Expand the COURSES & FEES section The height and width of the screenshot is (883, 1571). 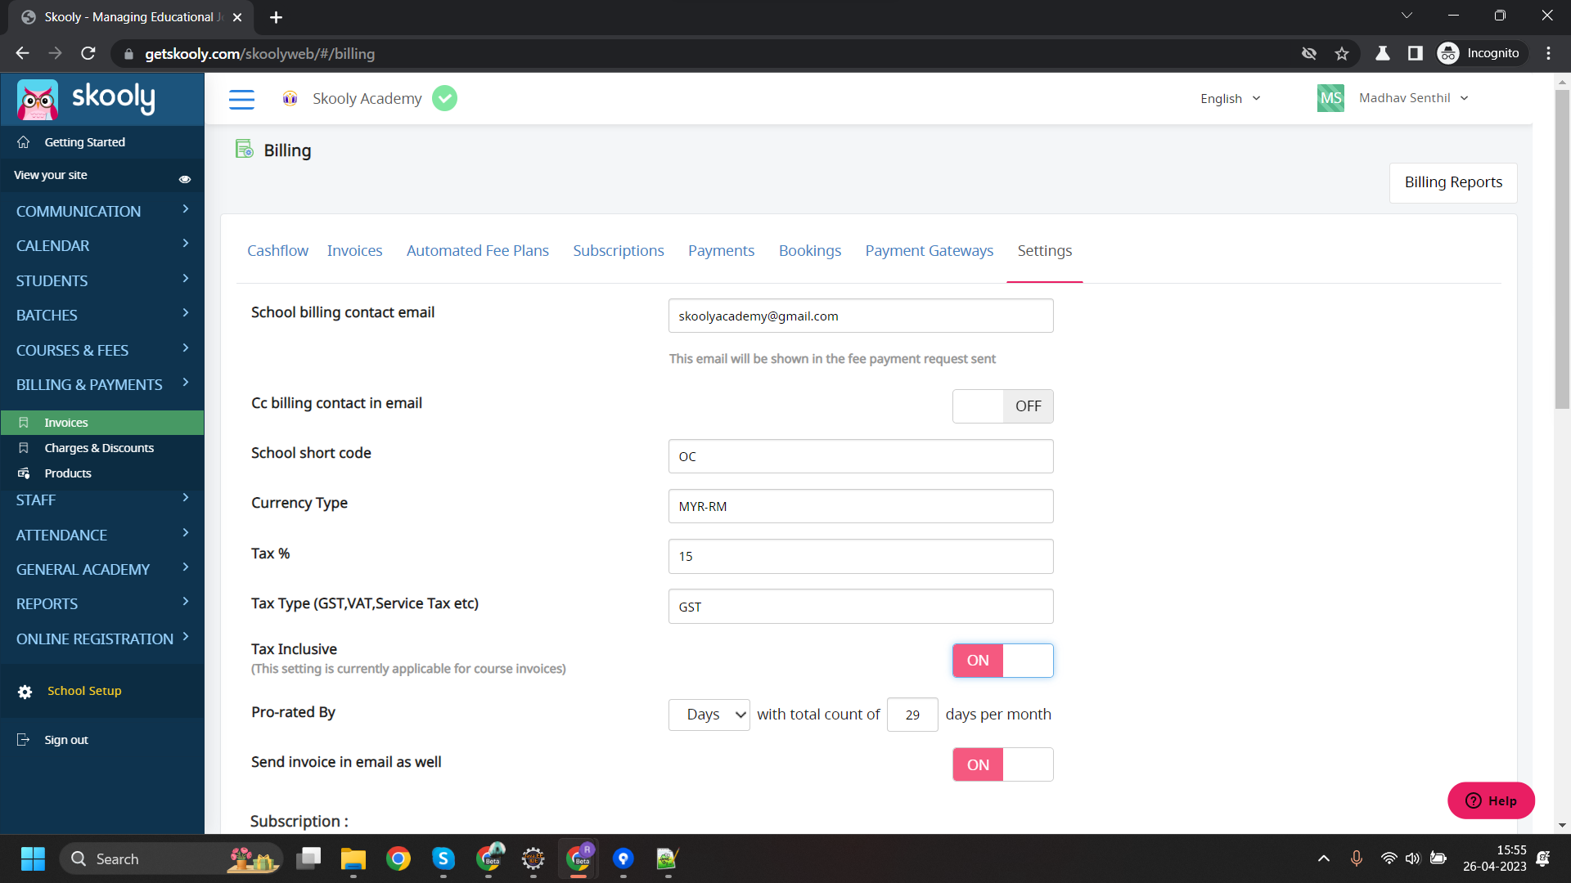point(102,350)
